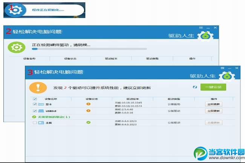Click the 操作 column header in detecting window

coord(192,59)
